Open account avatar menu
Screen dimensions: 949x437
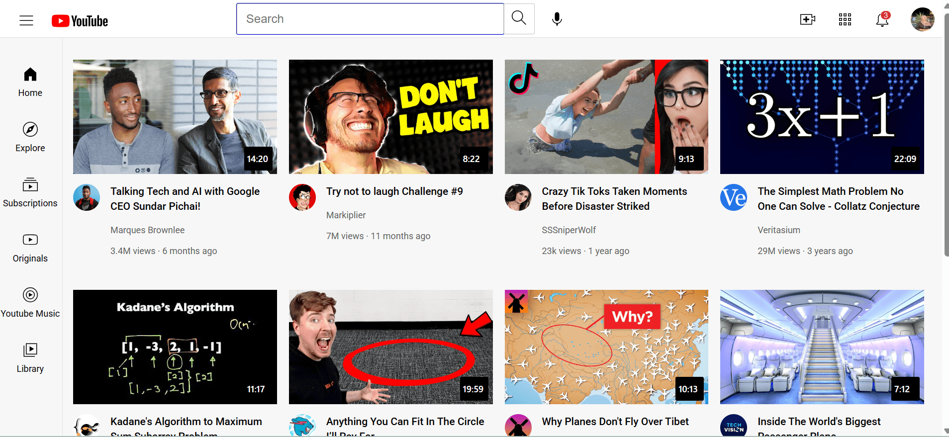923,19
